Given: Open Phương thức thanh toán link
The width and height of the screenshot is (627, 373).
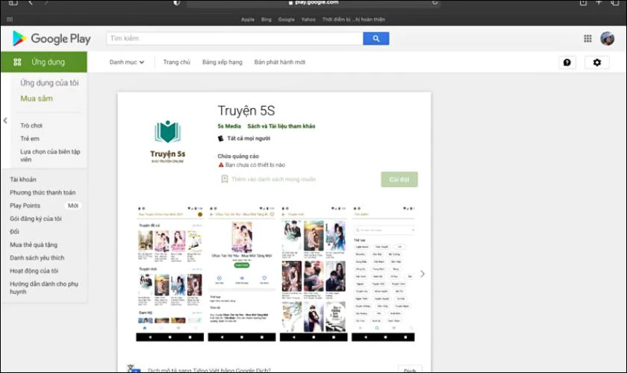Looking at the screenshot, I should pyautogui.click(x=43, y=192).
